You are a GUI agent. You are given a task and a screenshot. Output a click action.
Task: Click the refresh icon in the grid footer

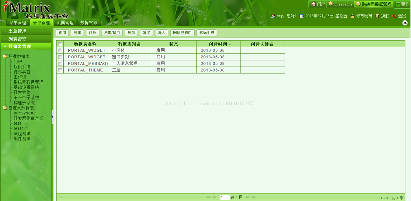(60, 197)
